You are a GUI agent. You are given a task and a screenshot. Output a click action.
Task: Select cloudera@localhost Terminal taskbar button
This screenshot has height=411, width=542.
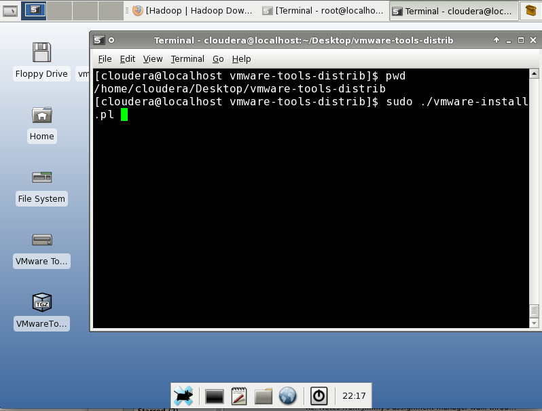[453, 11]
